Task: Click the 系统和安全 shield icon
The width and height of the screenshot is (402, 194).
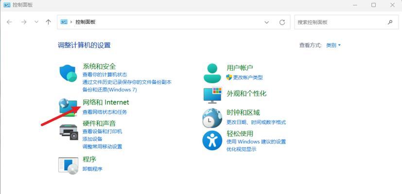Action: tap(68, 73)
